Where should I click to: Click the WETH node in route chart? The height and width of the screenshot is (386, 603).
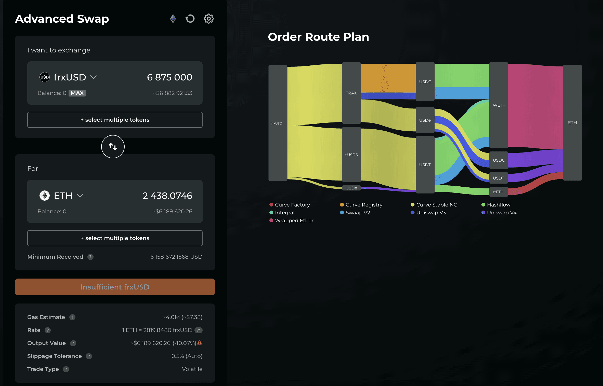pyautogui.click(x=499, y=105)
